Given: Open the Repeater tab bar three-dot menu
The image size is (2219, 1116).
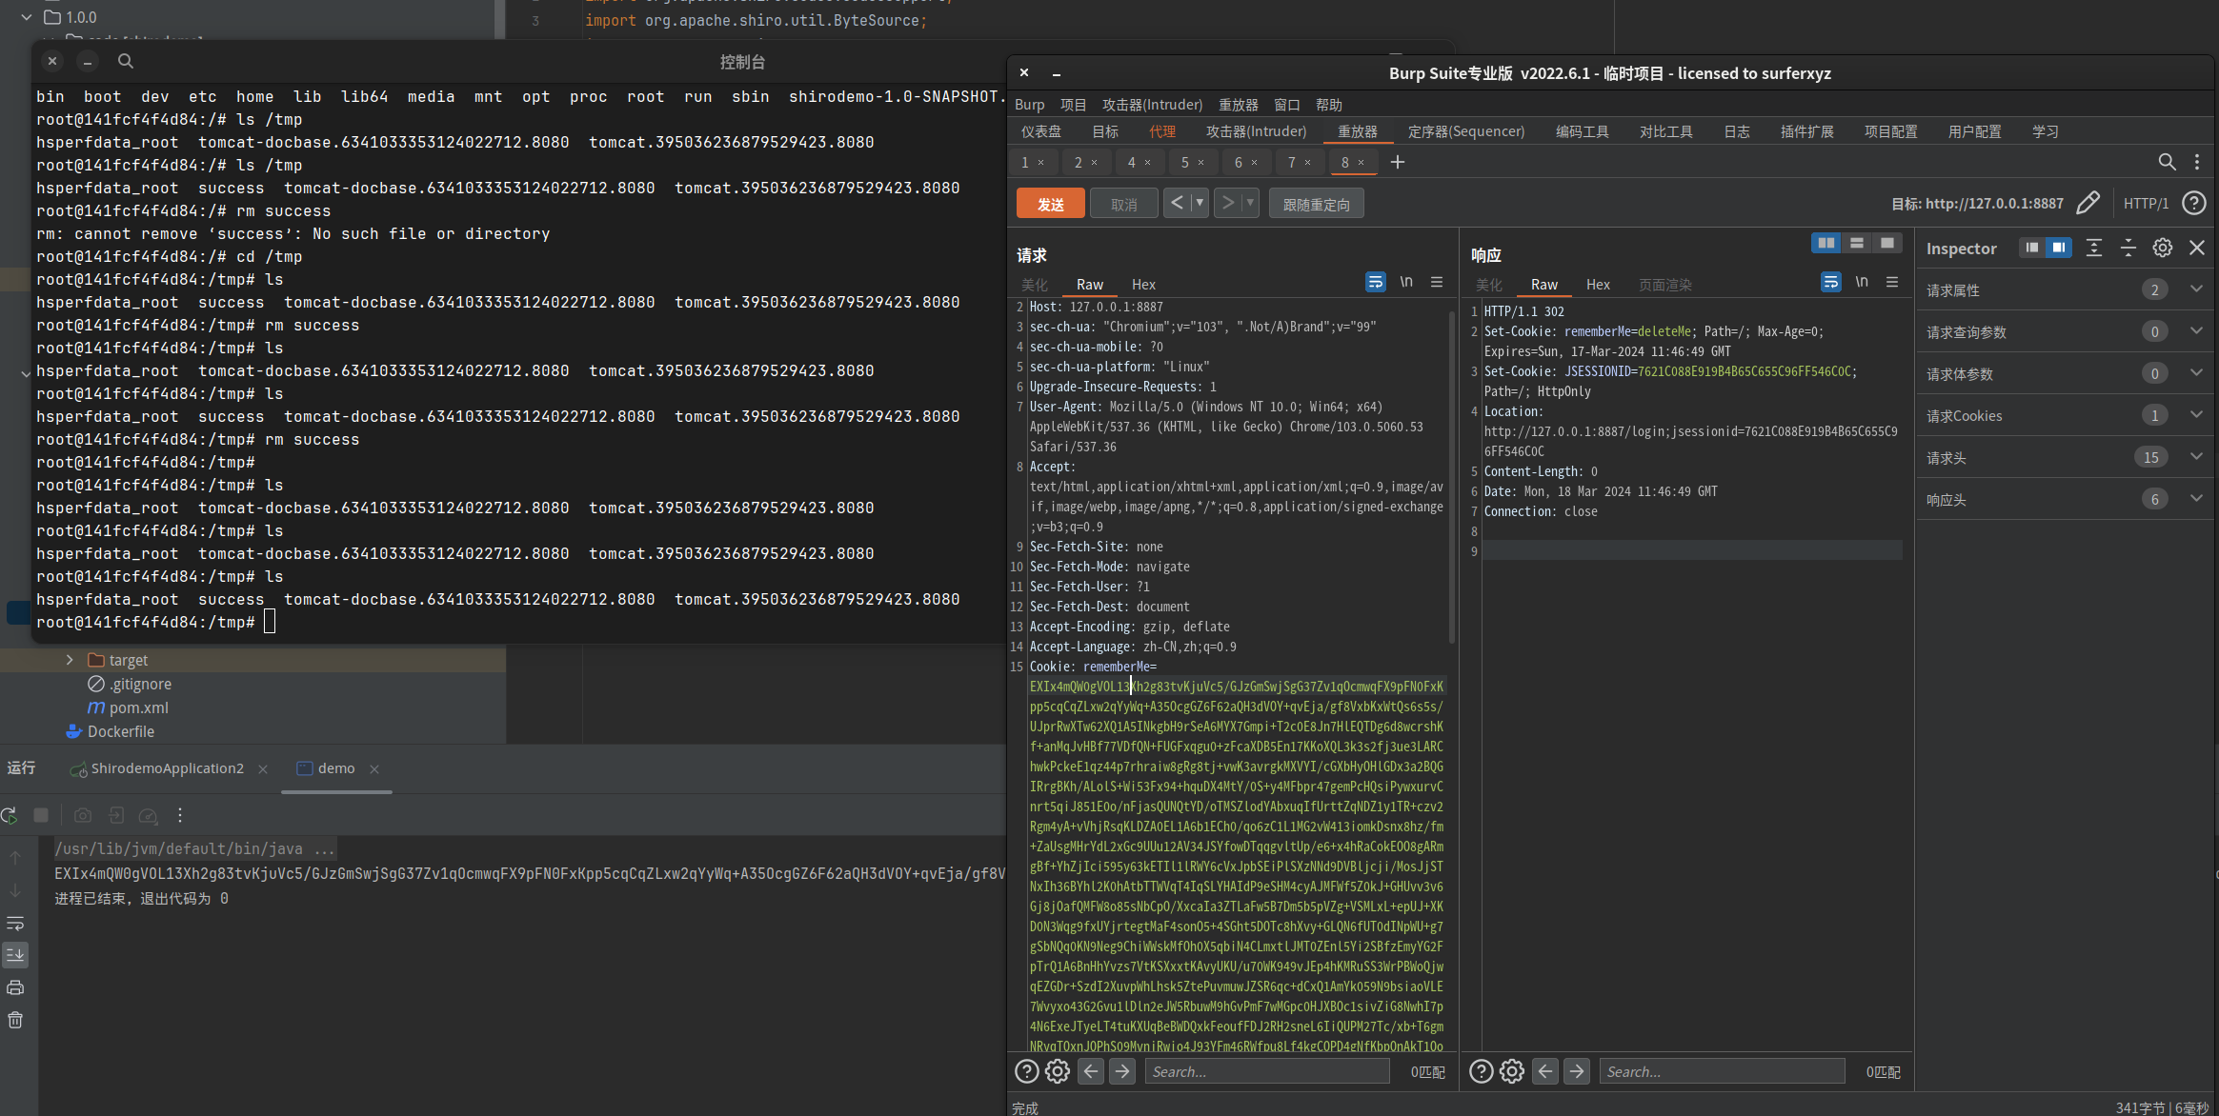Looking at the screenshot, I should click(2197, 162).
